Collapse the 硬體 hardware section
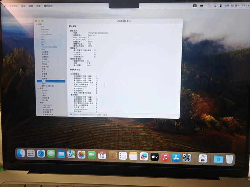The width and height of the screenshot is (250, 187). pos(37,24)
